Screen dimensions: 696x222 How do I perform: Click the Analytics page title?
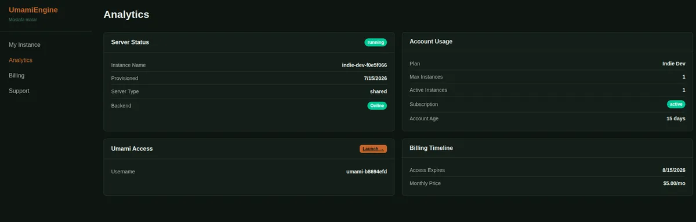126,14
